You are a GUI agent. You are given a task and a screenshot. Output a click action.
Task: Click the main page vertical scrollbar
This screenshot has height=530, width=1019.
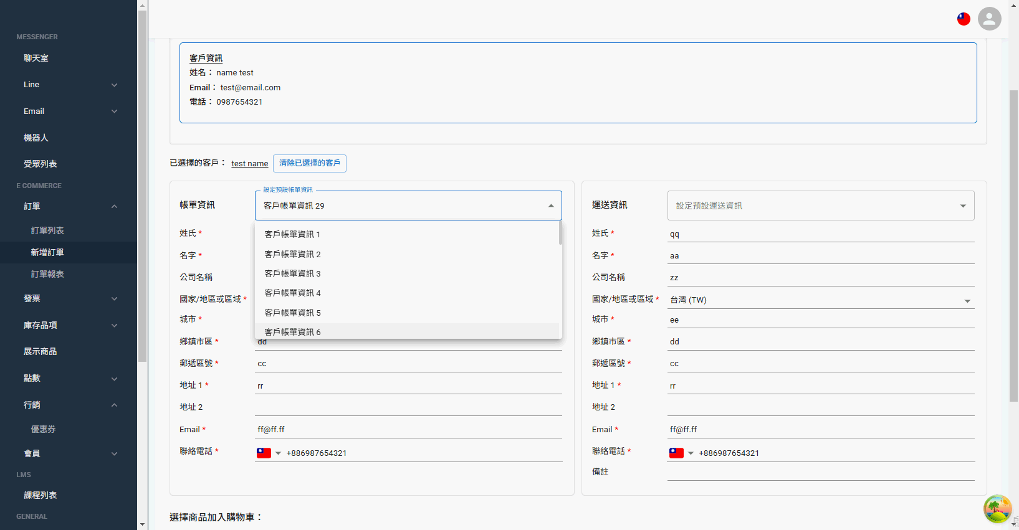(x=1013, y=246)
